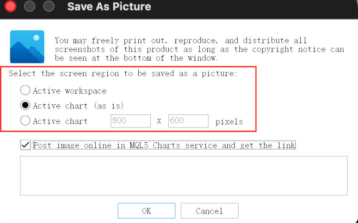
Task: Click the gray zoom window button
Action: coord(49,6)
